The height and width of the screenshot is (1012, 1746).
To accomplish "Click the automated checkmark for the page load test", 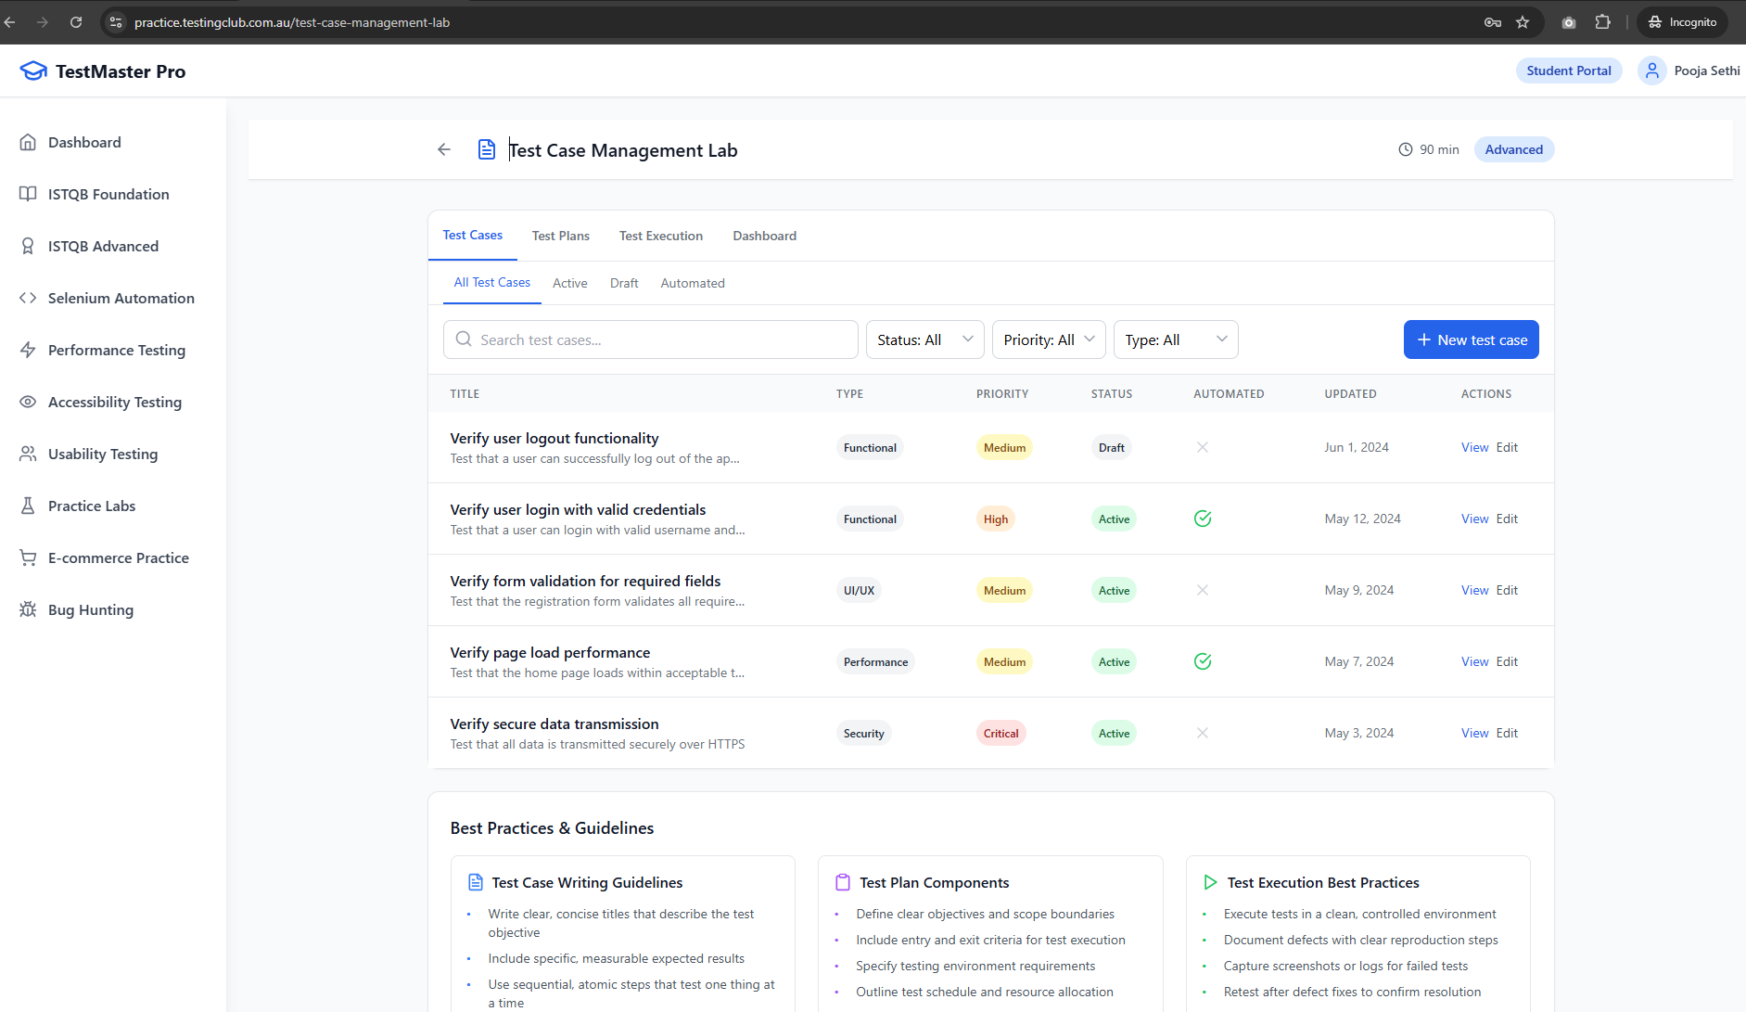I will [x=1203, y=661].
